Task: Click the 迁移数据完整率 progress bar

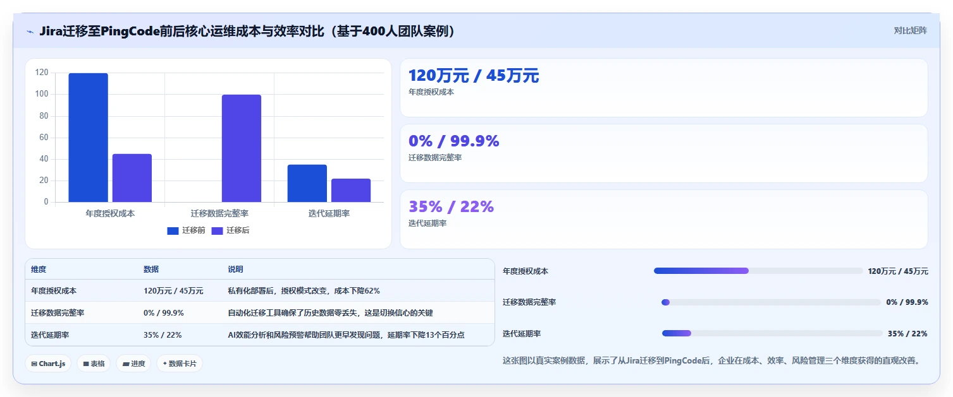Action: pos(771,302)
